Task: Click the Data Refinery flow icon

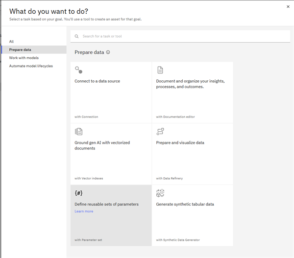Action: point(160,132)
